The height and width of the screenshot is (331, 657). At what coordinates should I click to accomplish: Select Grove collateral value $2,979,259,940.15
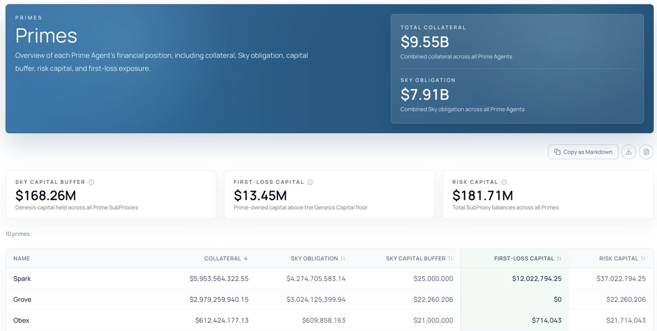point(219,299)
